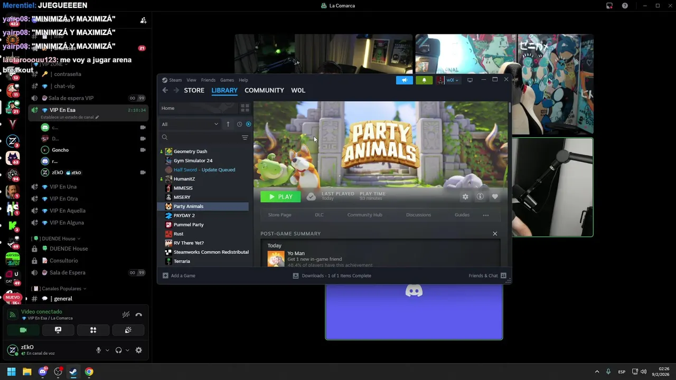Viewport: 676px width, 380px height.
Task: Expand the All games filter dropdown
Action: pos(190,124)
